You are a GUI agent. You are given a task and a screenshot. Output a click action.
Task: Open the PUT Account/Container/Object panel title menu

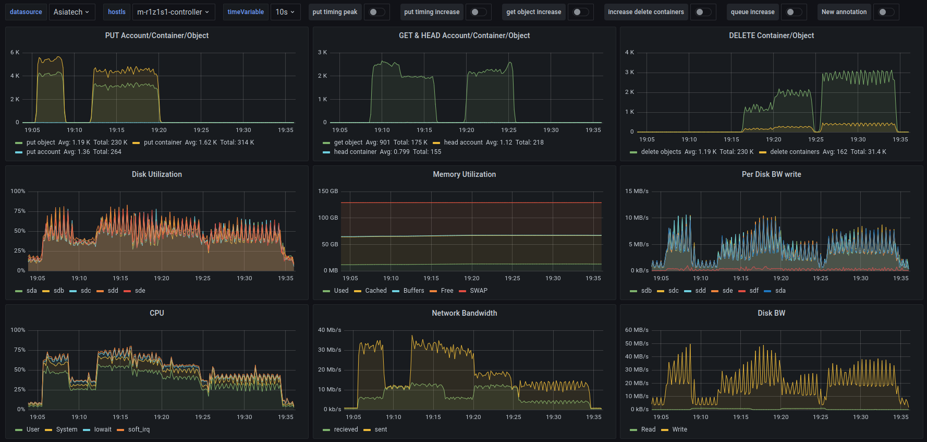click(x=156, y=35)
